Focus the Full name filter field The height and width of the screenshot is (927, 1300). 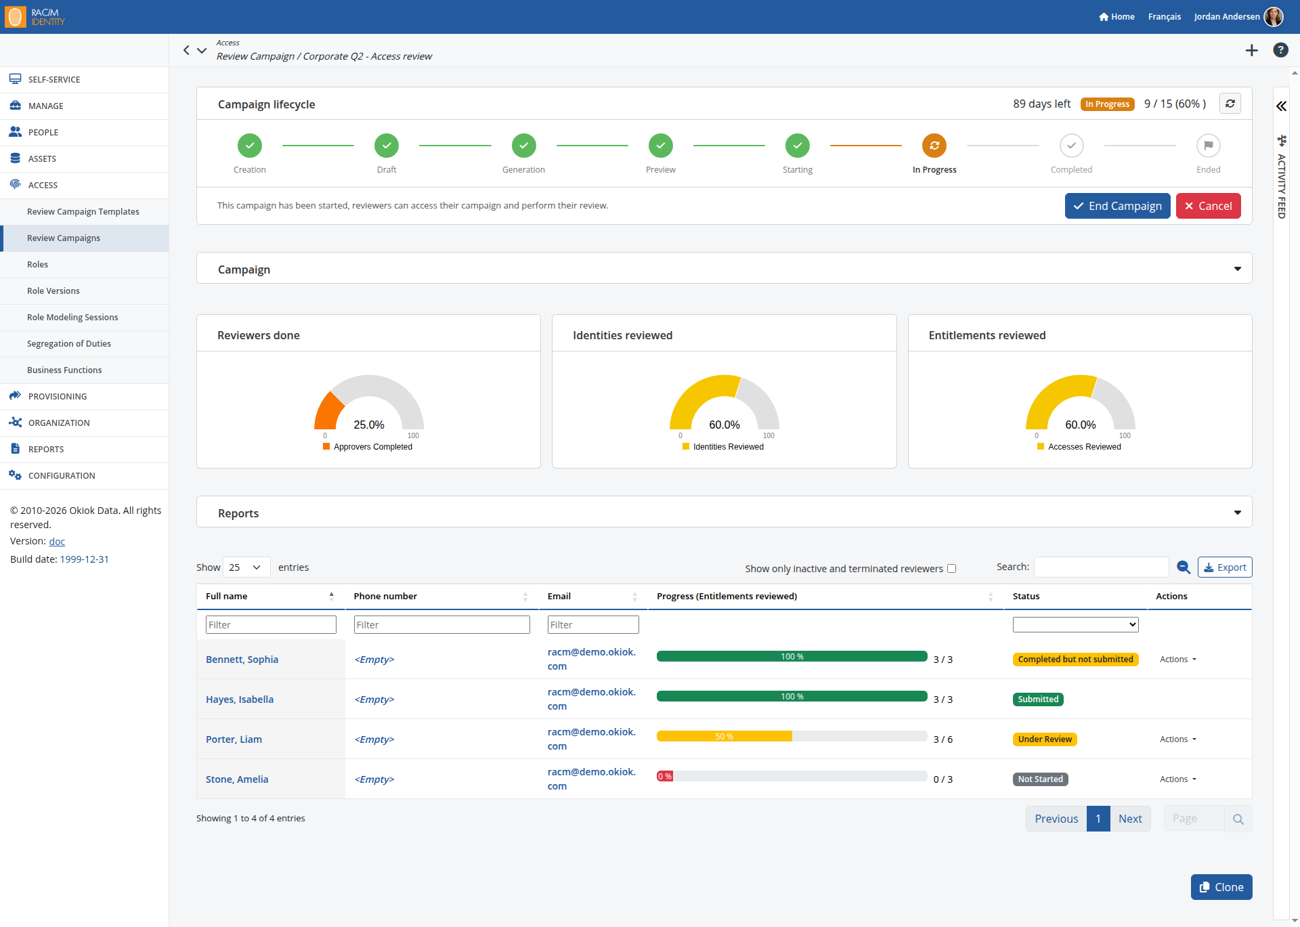click(x=271, y=624)
